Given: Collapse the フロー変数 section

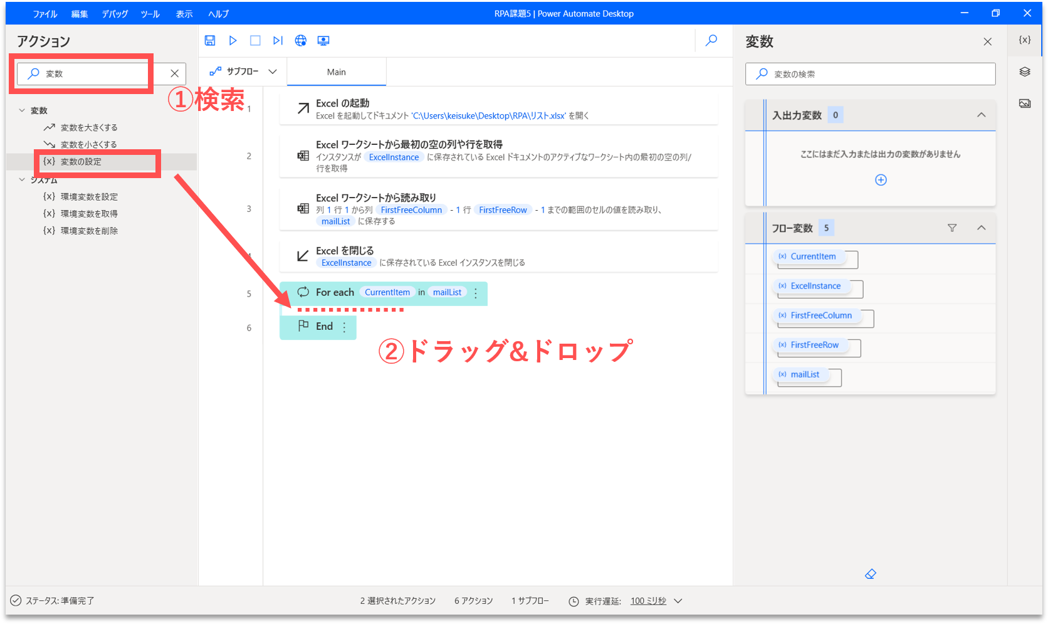Looking at the screenshot, I should click(x=981, y=228).
